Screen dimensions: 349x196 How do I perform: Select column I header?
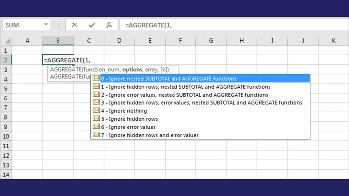pos(272,41)
